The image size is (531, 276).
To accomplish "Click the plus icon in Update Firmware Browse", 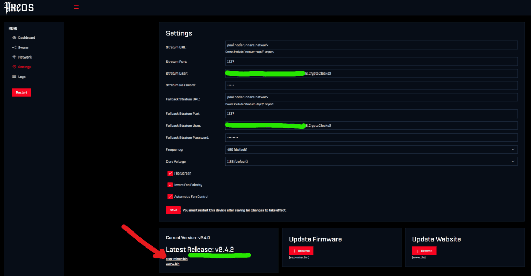I will [295, 251].
